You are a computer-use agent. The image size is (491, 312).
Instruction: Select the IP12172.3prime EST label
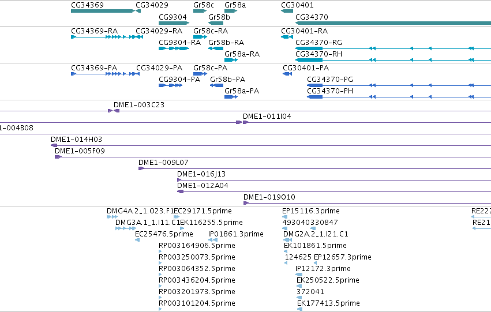pos(323,269)
